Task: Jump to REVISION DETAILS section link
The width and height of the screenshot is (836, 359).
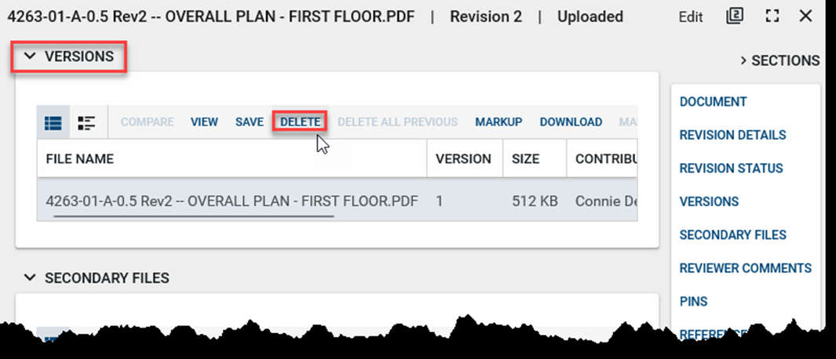Action: (x=732, y=135)
